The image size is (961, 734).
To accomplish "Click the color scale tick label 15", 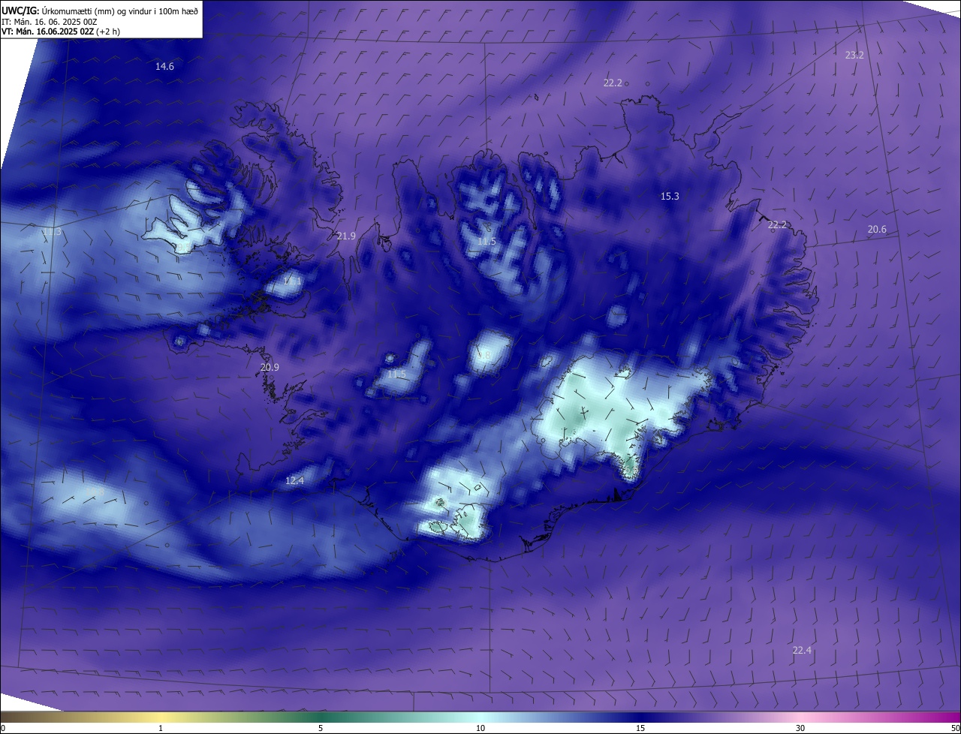I will 640,728.
